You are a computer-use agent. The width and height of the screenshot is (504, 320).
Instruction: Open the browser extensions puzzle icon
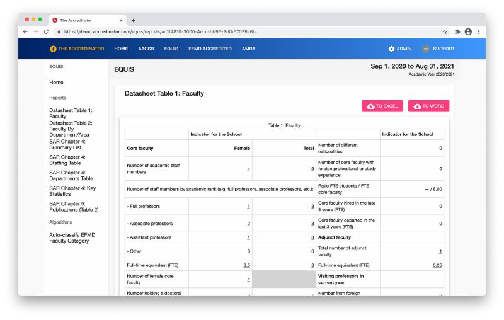(458, 31)
